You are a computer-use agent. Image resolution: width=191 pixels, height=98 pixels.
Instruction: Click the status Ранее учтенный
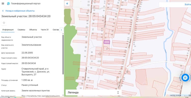pyautogui.click(x=30, y=85)
